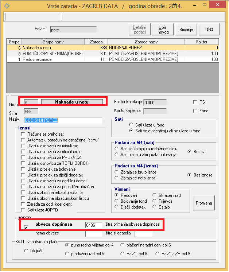Tick the Fond checkbox
This screenshot has height=272, width=229.
(195, 111)
